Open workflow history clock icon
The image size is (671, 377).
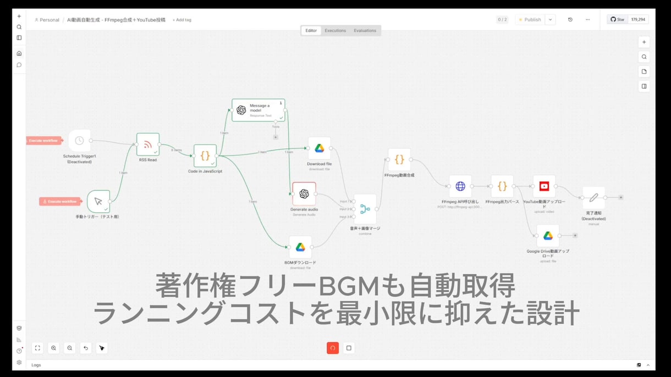(570, 20)
